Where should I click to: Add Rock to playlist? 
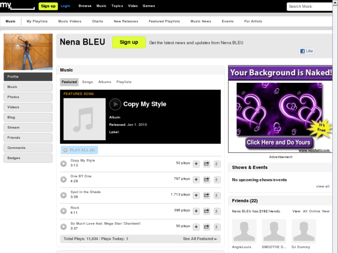pos(196,211)
